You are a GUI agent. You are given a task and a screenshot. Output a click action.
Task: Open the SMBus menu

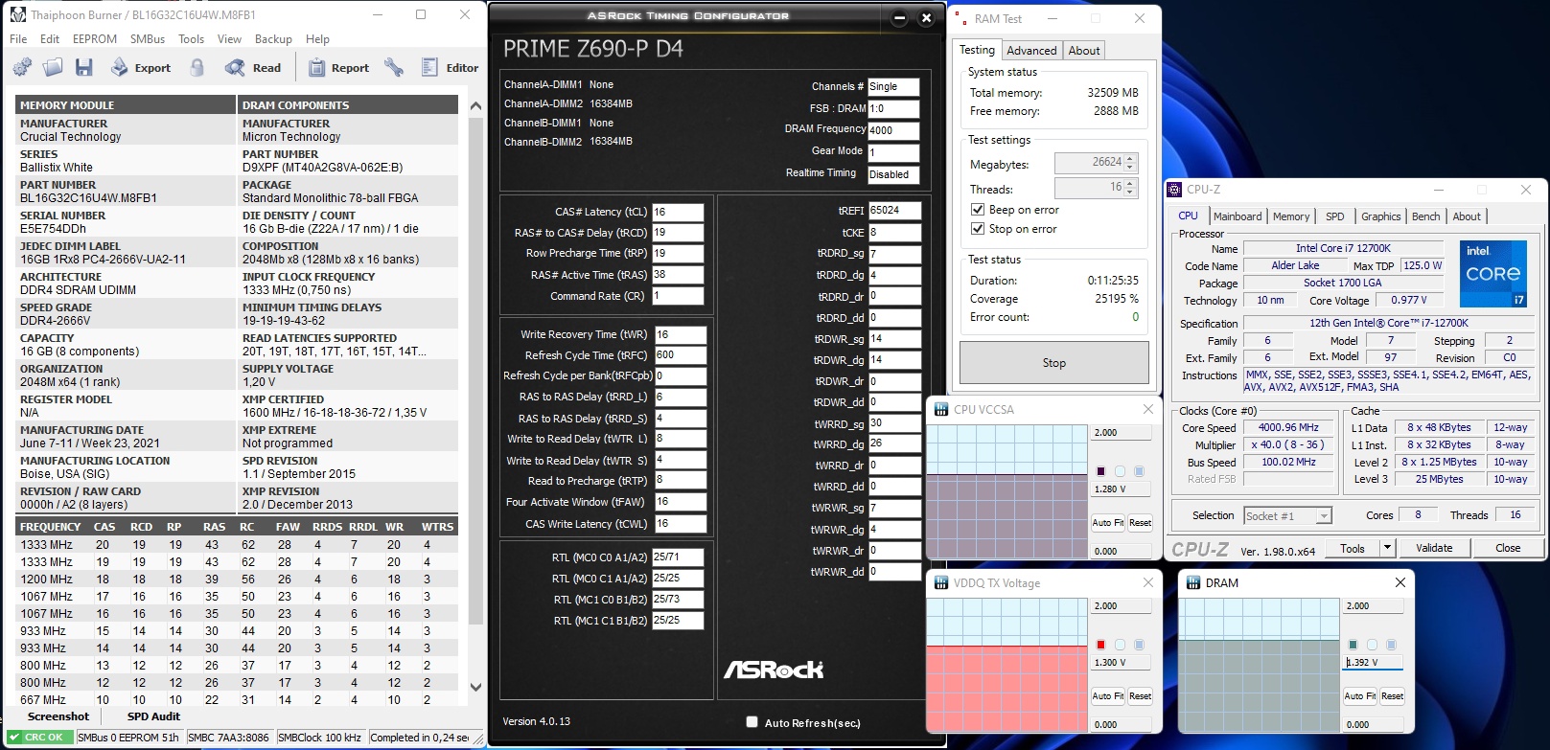148,39
